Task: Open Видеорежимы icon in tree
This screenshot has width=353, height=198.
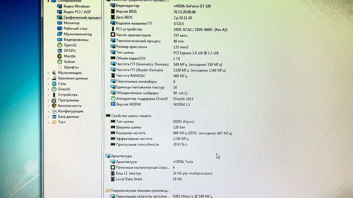Action: point(60,39)
